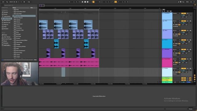Select first Kick audio clip in arrangement
The width and height of the screenshot is (197, 111).
[43, 25]
